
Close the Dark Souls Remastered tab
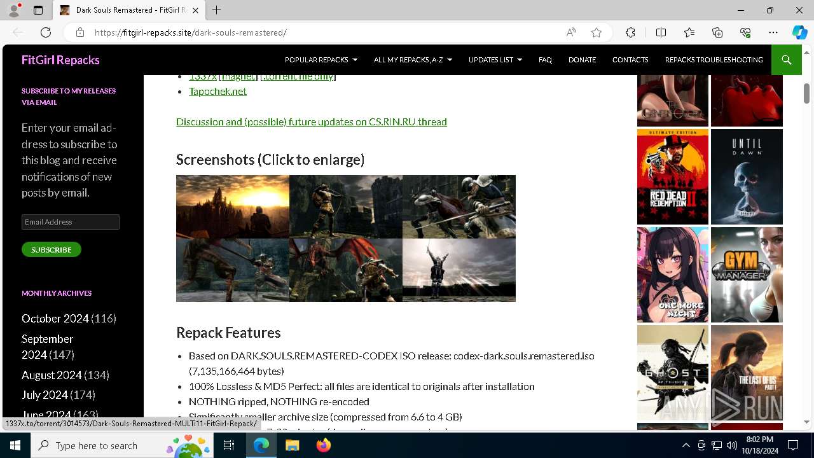pyautogui.click(x=196, y=10)
